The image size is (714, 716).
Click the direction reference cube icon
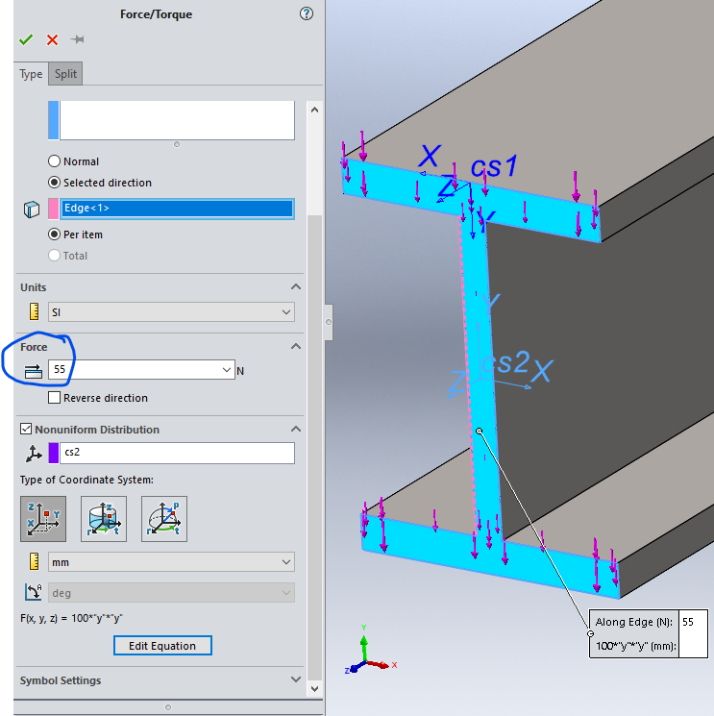[x=32, y=210]
